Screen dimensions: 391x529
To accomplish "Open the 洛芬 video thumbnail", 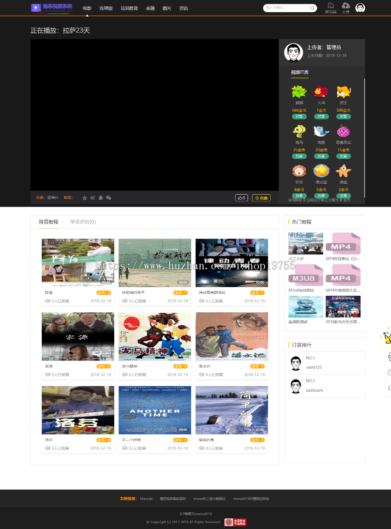I will 78,410.
